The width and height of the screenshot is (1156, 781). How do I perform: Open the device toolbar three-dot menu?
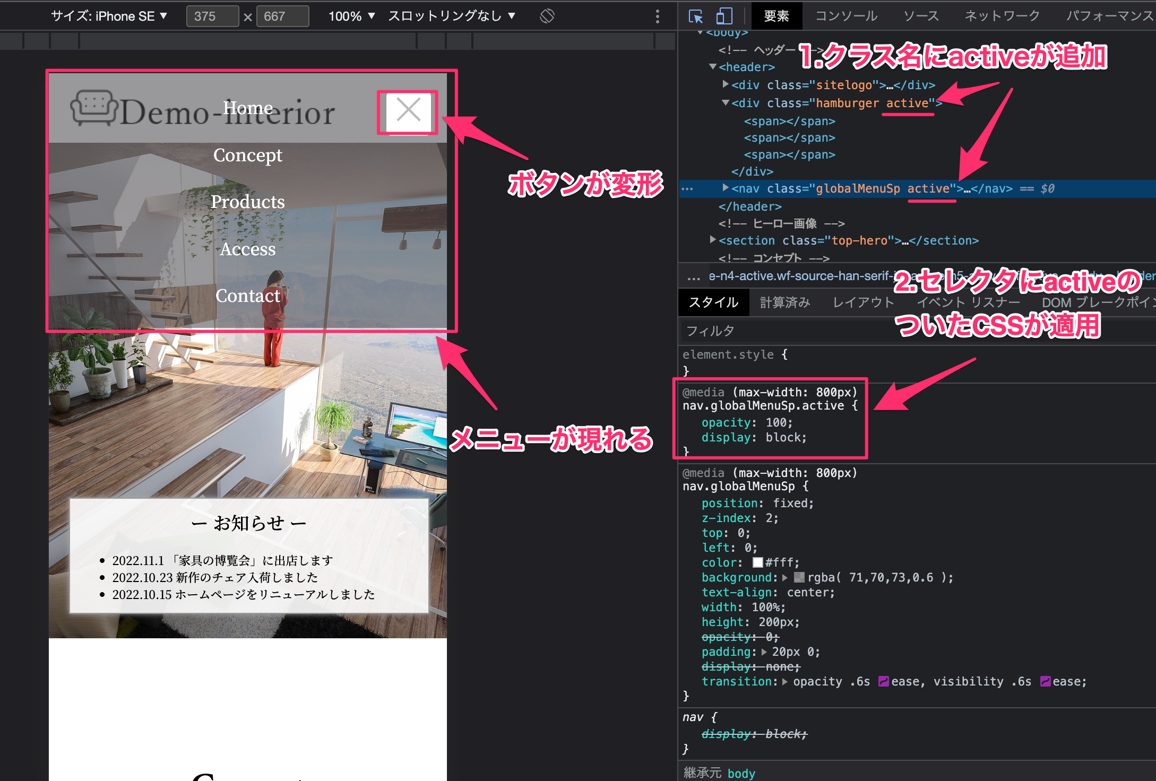pyautogui.click(x=657, y=16)
